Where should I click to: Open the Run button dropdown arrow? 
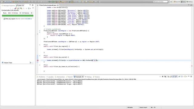54,2
